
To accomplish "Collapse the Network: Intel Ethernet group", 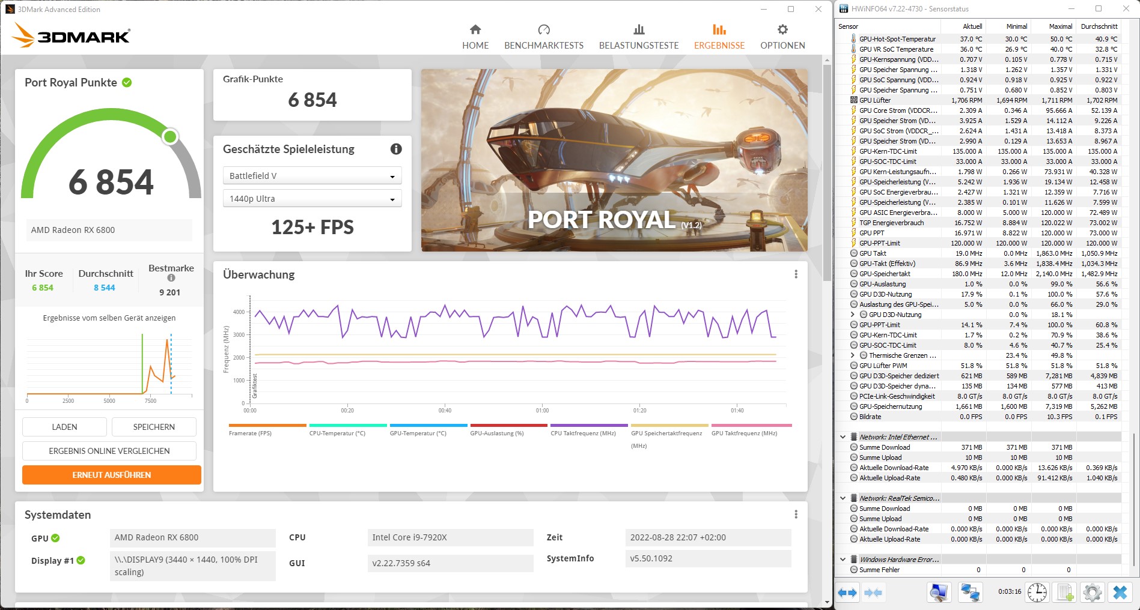I will 843,437.
